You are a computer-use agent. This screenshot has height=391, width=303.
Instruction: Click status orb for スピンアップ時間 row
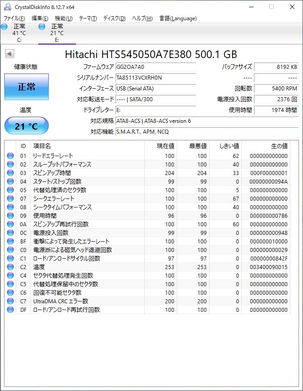(x=10, y=173)
